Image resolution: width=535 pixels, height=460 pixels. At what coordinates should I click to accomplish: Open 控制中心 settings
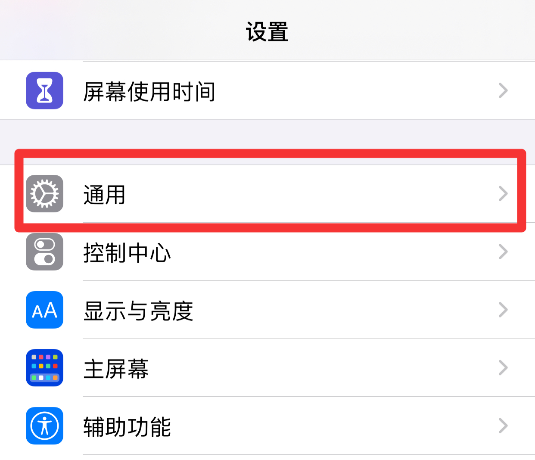267,252
